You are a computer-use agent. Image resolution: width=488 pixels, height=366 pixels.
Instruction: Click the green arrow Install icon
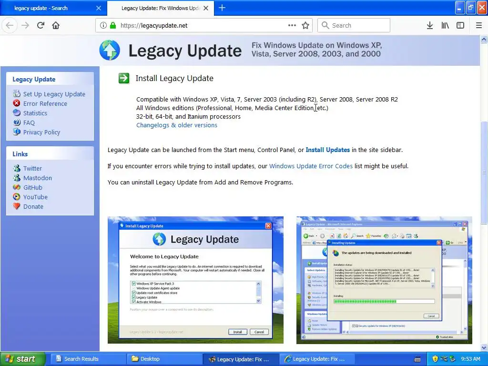point(124,78)
